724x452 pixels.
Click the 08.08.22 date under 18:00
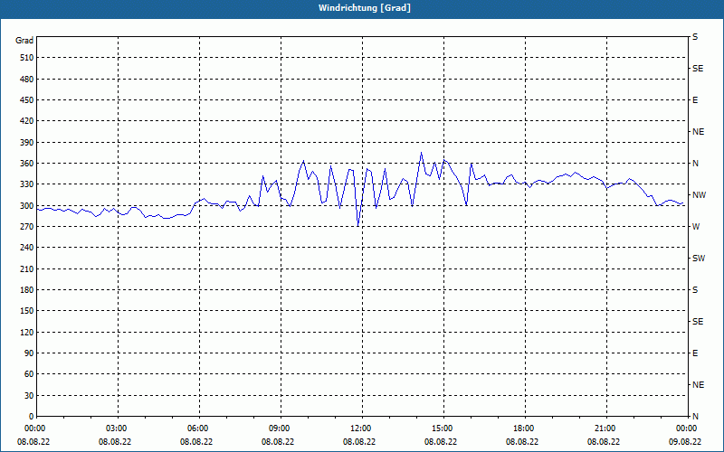click(522, 442)
